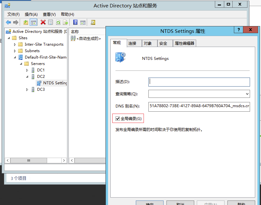
Task: Select the Servers folder tree item
Action: pos(38,64)
